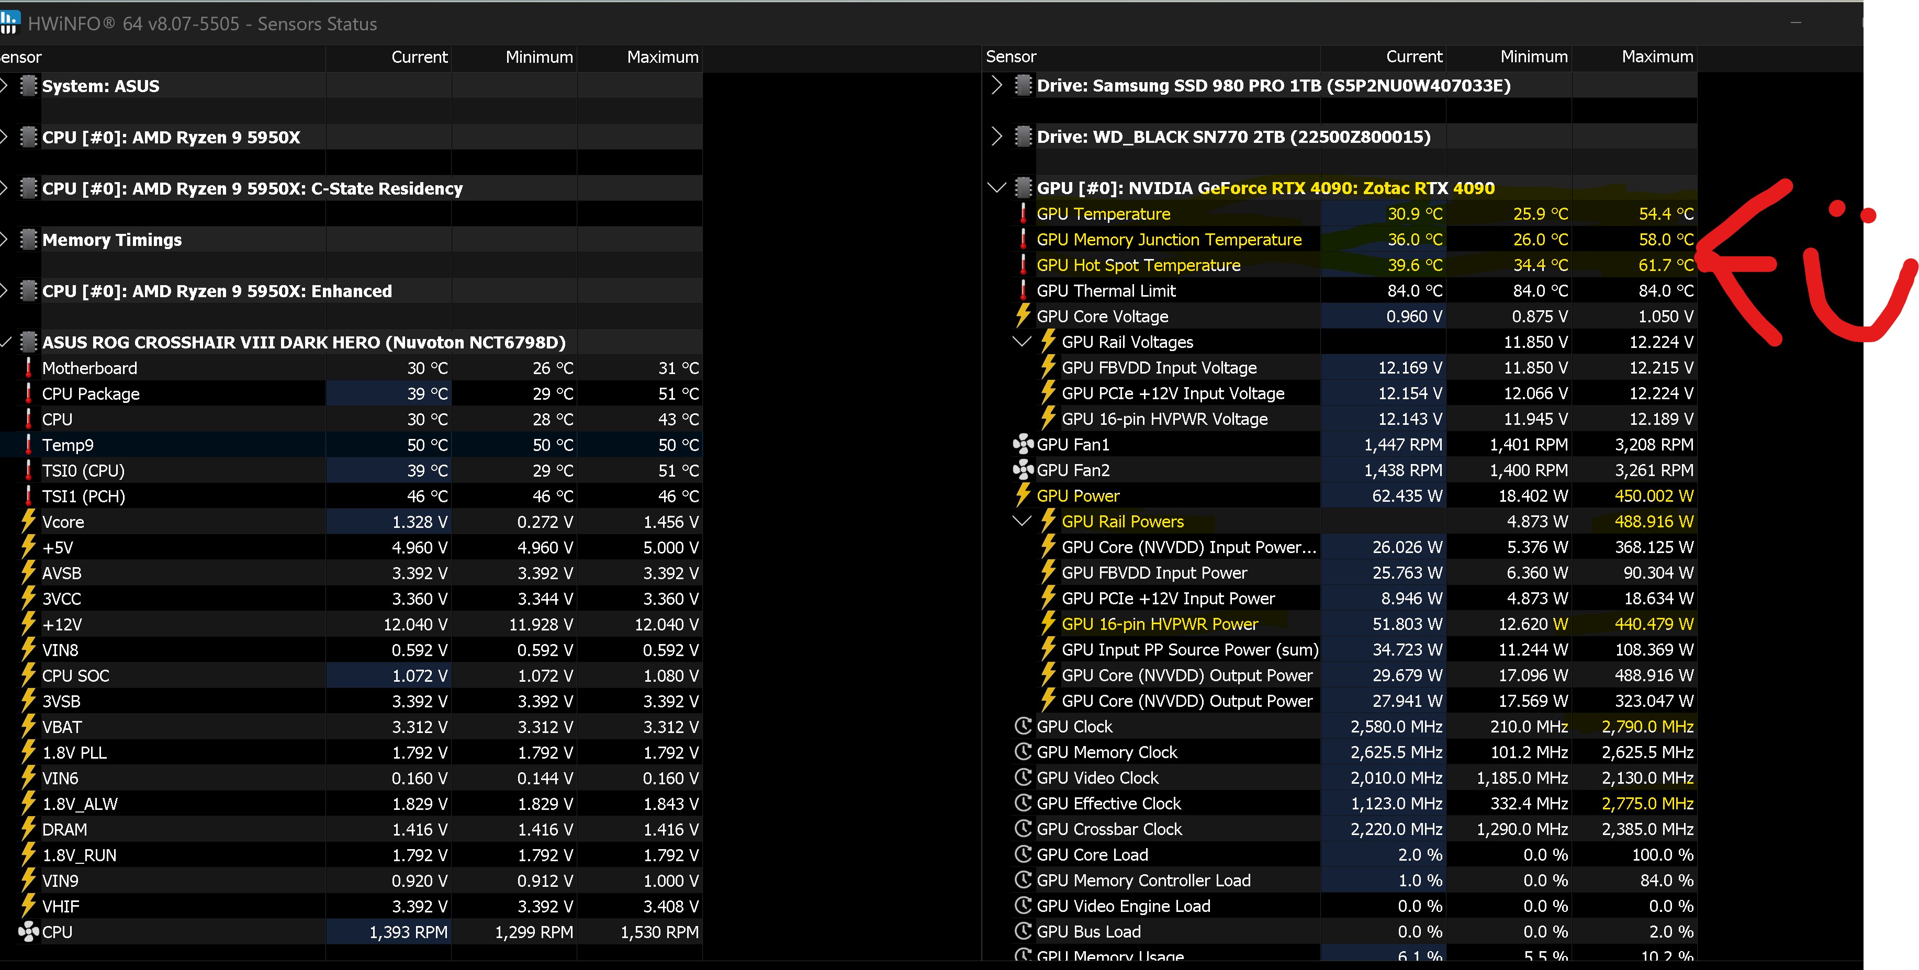
Task: Collapse the ASUS ROG CROSSHAIR VIII DARK HERO group
Action: point(5,342)
